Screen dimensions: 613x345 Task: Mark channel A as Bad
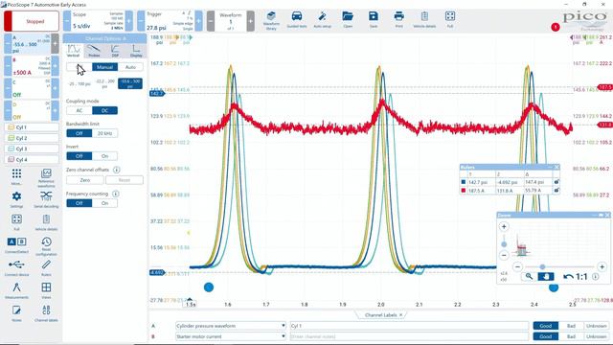(x=571, y=326)
